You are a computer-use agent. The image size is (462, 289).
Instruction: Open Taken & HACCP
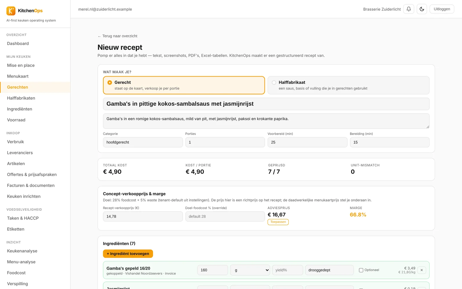23,218
